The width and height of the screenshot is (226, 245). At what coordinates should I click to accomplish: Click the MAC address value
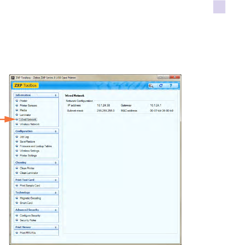click(162, 111)
